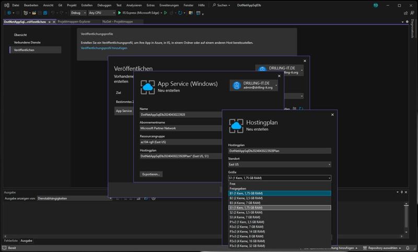
Task: Click the search magnifier icon in title bar
Action: pos(214,5)
